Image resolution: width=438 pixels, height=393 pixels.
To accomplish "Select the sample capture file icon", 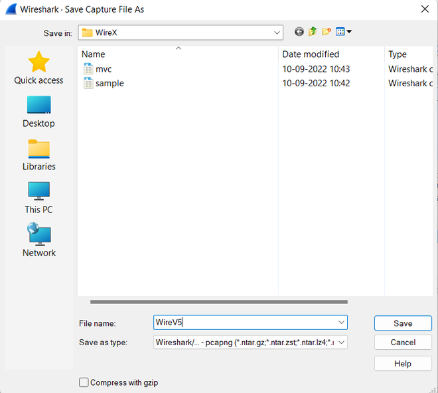I will [88, 83].
